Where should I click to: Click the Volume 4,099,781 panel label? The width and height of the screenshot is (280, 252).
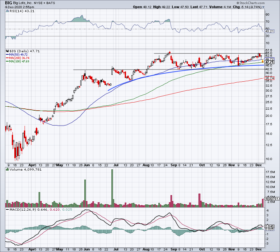tap(26, 169)
